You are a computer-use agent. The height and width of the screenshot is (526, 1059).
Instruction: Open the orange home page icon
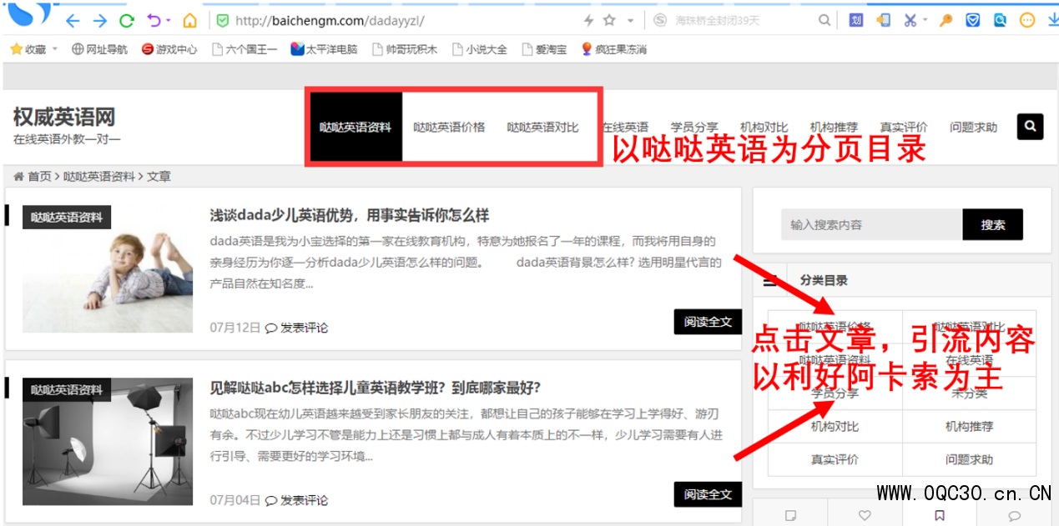coord(190,20)
